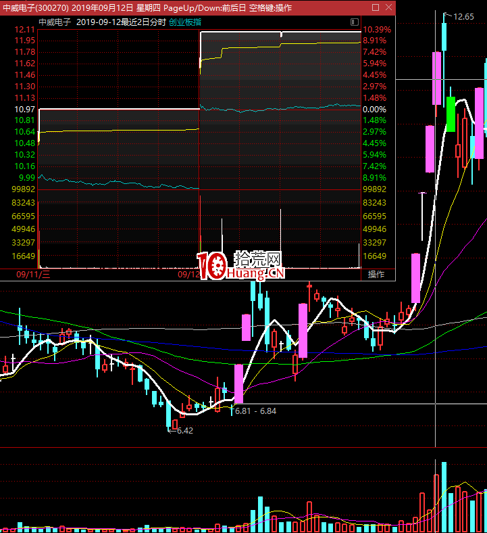Click the green candlestick in main chart

coord(451,114)
